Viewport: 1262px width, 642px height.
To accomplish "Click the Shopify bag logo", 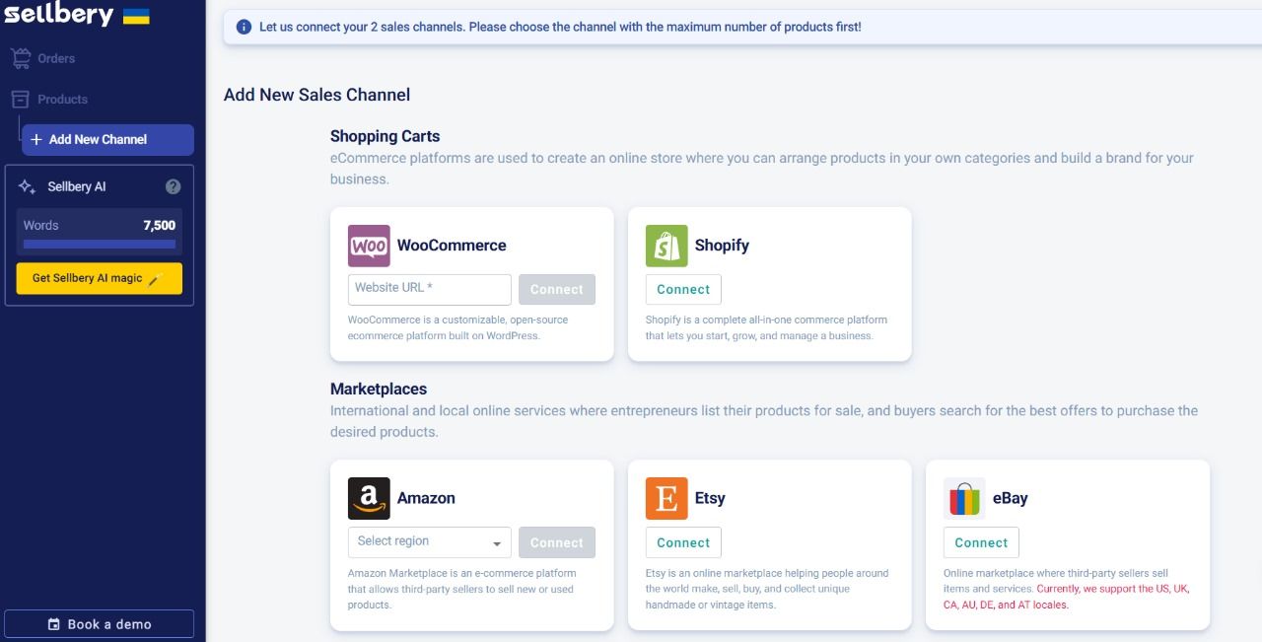I will click(666, 246).
